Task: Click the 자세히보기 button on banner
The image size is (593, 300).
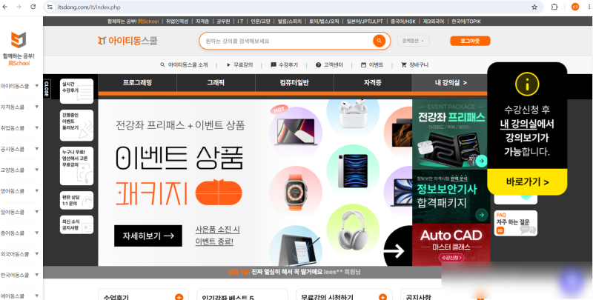Action: pyautogui.click(x=148, y=236)
